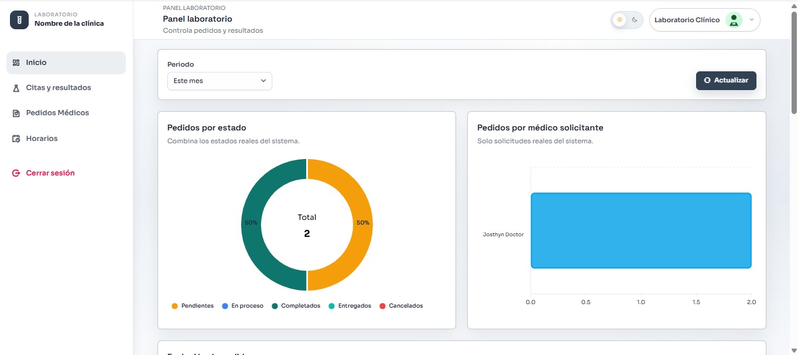Click the logout arrow icon beside Cerrar sesión
Screen dimensions: 798x355
(x=16, y=173)
